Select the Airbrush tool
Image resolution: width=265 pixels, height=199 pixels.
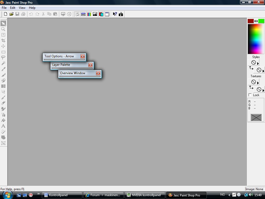3,115
